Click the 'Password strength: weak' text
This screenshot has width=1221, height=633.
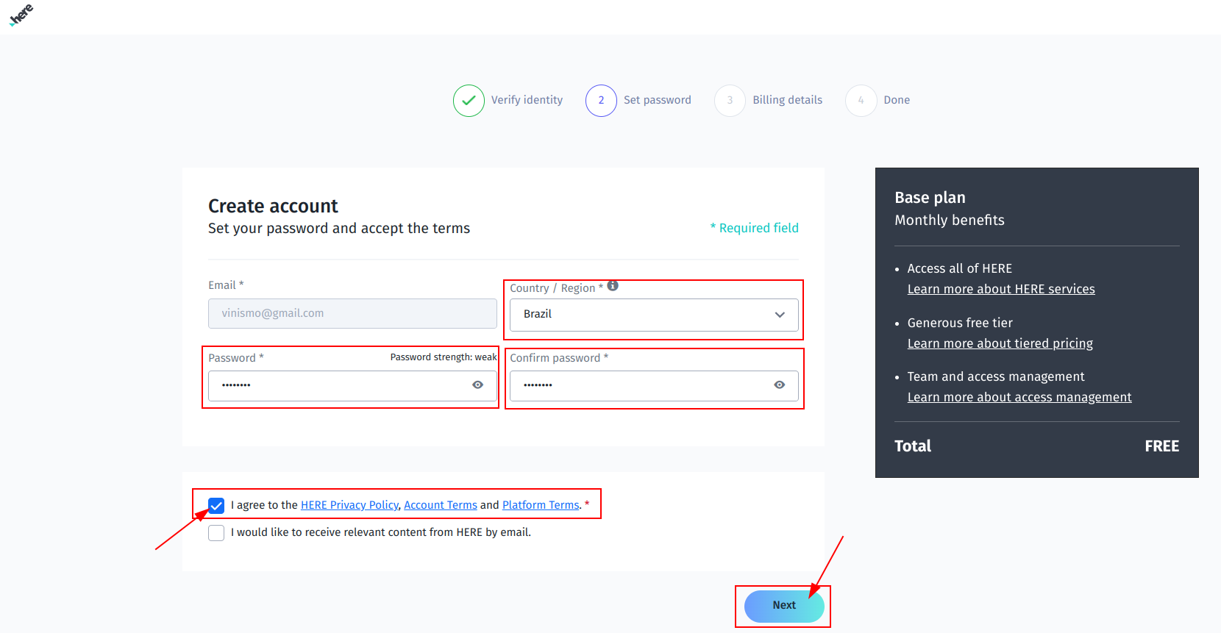point(444,357)
